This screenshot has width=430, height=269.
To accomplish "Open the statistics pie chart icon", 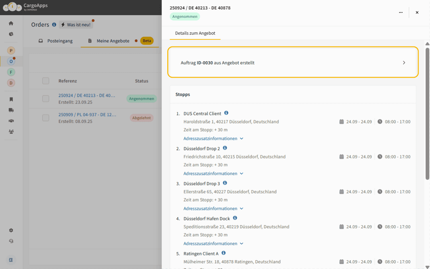I will point(11,34).
